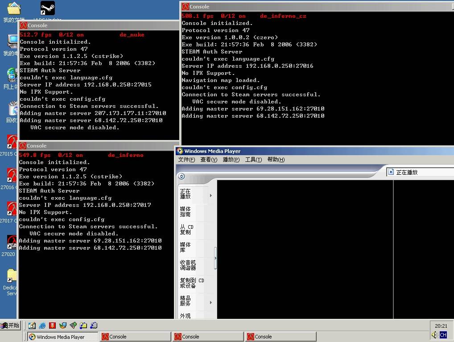Click '508.1 fps' text in console
This screenshot has width=454, height=342.
pos(198,16)
